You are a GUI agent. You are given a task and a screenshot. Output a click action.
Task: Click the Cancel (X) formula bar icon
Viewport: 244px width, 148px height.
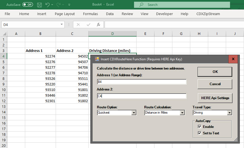[x=78, y=25]
